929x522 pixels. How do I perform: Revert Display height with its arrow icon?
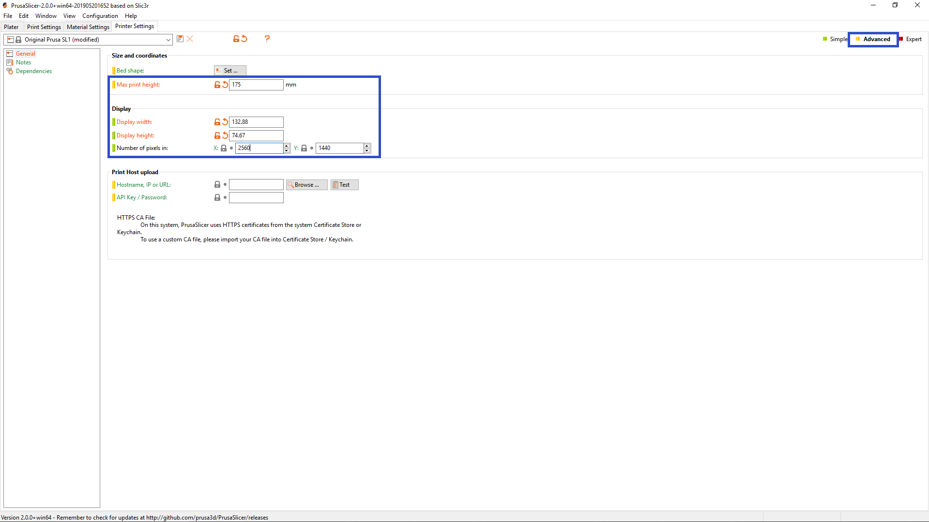coord(225,135)
